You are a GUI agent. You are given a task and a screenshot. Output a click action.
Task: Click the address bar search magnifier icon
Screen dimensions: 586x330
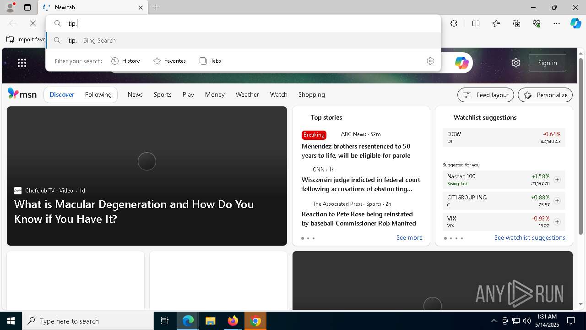[x=58, y=23]
